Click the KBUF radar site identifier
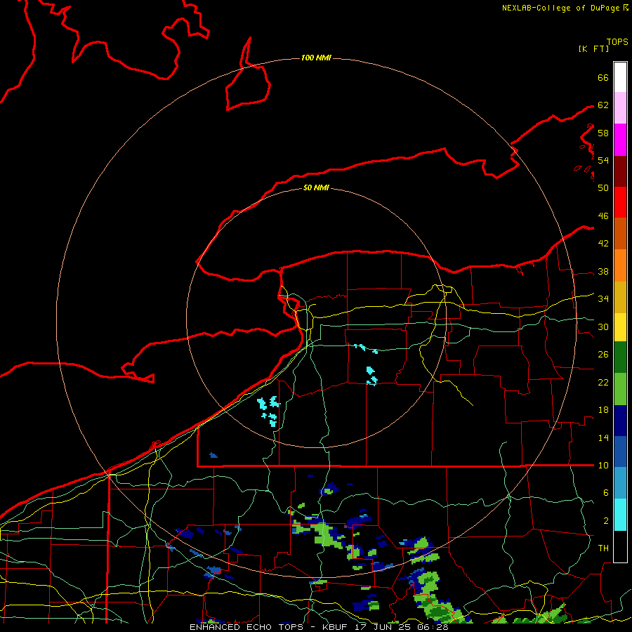 click(x=336, y=627)
